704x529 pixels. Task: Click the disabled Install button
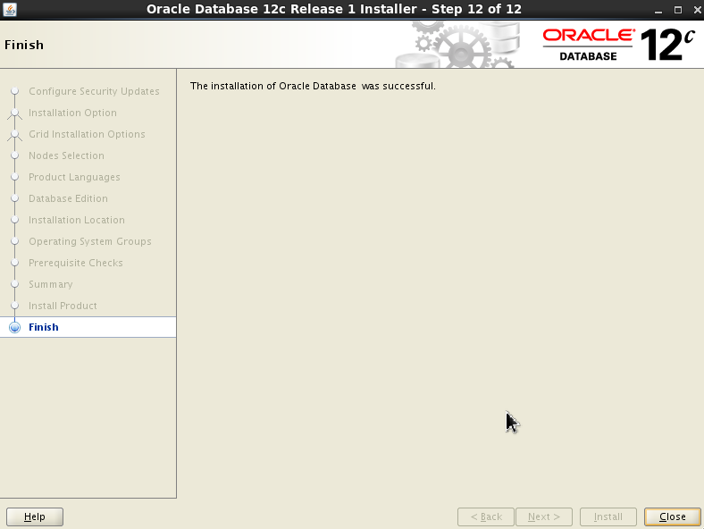608,516
